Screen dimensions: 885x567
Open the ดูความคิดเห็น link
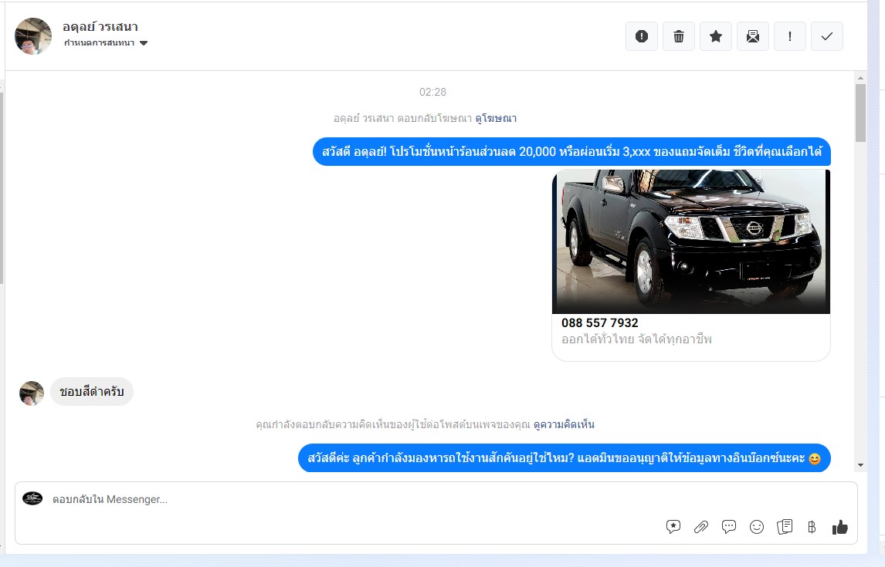pyautogui.click(x=564, y=424)
